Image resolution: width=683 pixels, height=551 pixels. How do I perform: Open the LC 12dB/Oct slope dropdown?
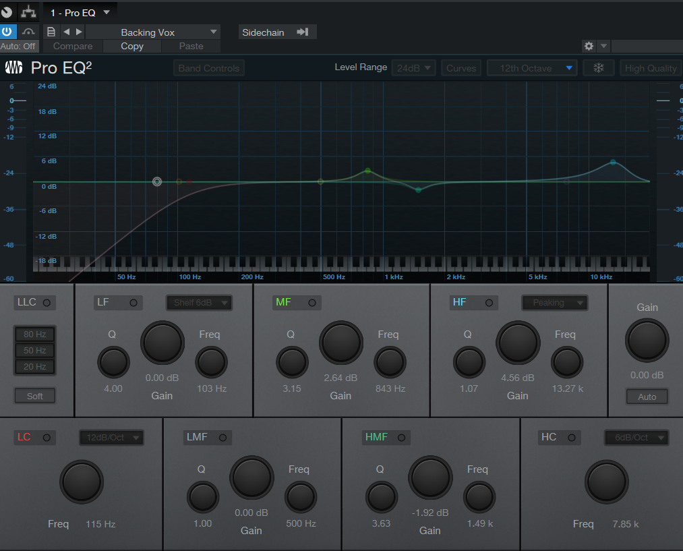[x=111, y=437]
